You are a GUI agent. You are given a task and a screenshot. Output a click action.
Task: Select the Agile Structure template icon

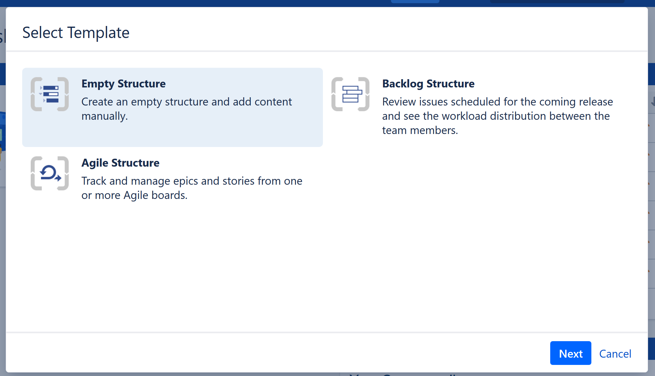click(x=50, y=173)
